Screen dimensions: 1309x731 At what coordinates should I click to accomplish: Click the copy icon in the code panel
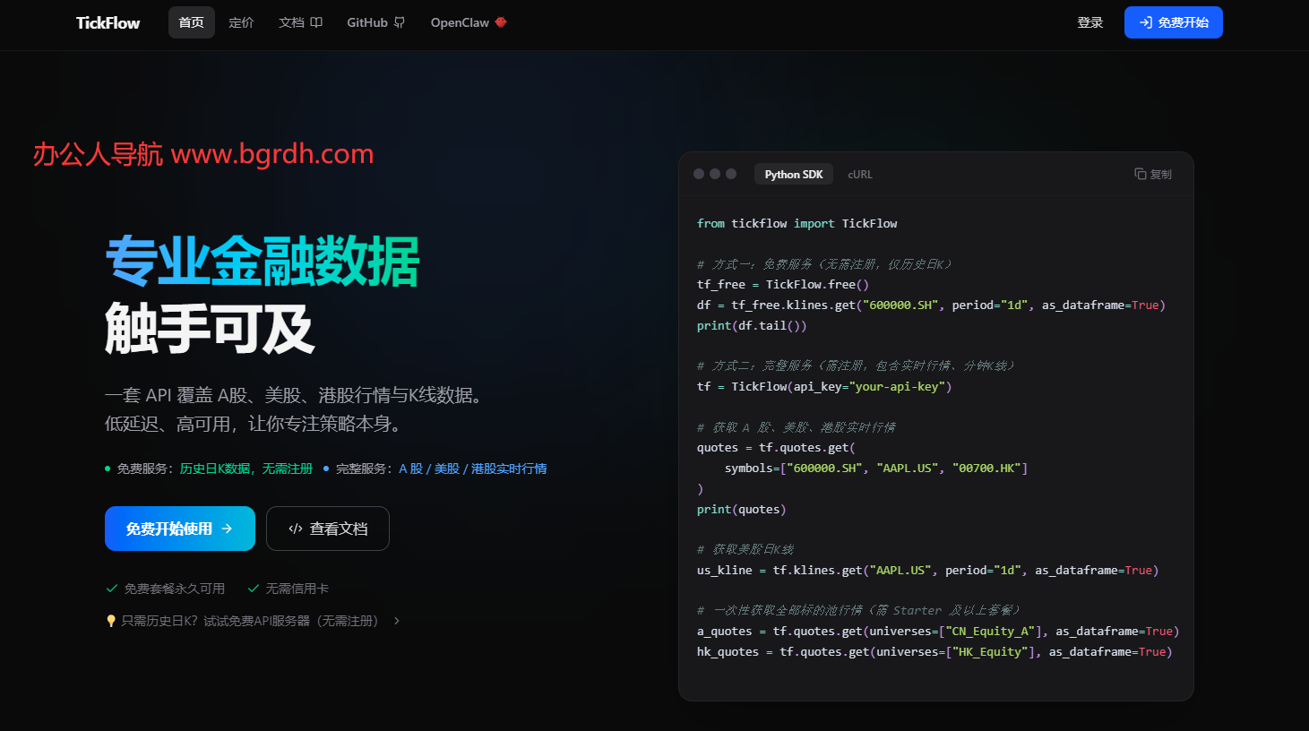point(1141,174)
